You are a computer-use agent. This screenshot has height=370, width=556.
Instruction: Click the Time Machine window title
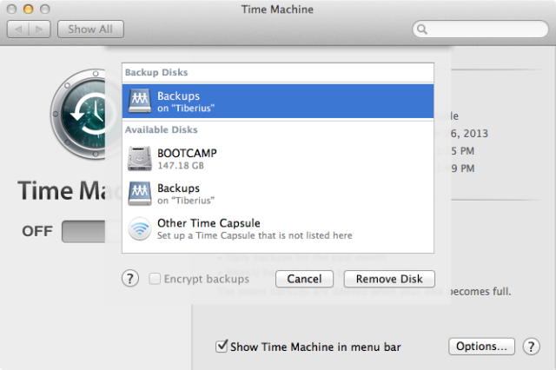(x=277, y=10)
